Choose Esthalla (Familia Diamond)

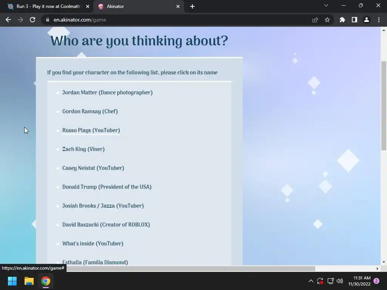(95, 262)
